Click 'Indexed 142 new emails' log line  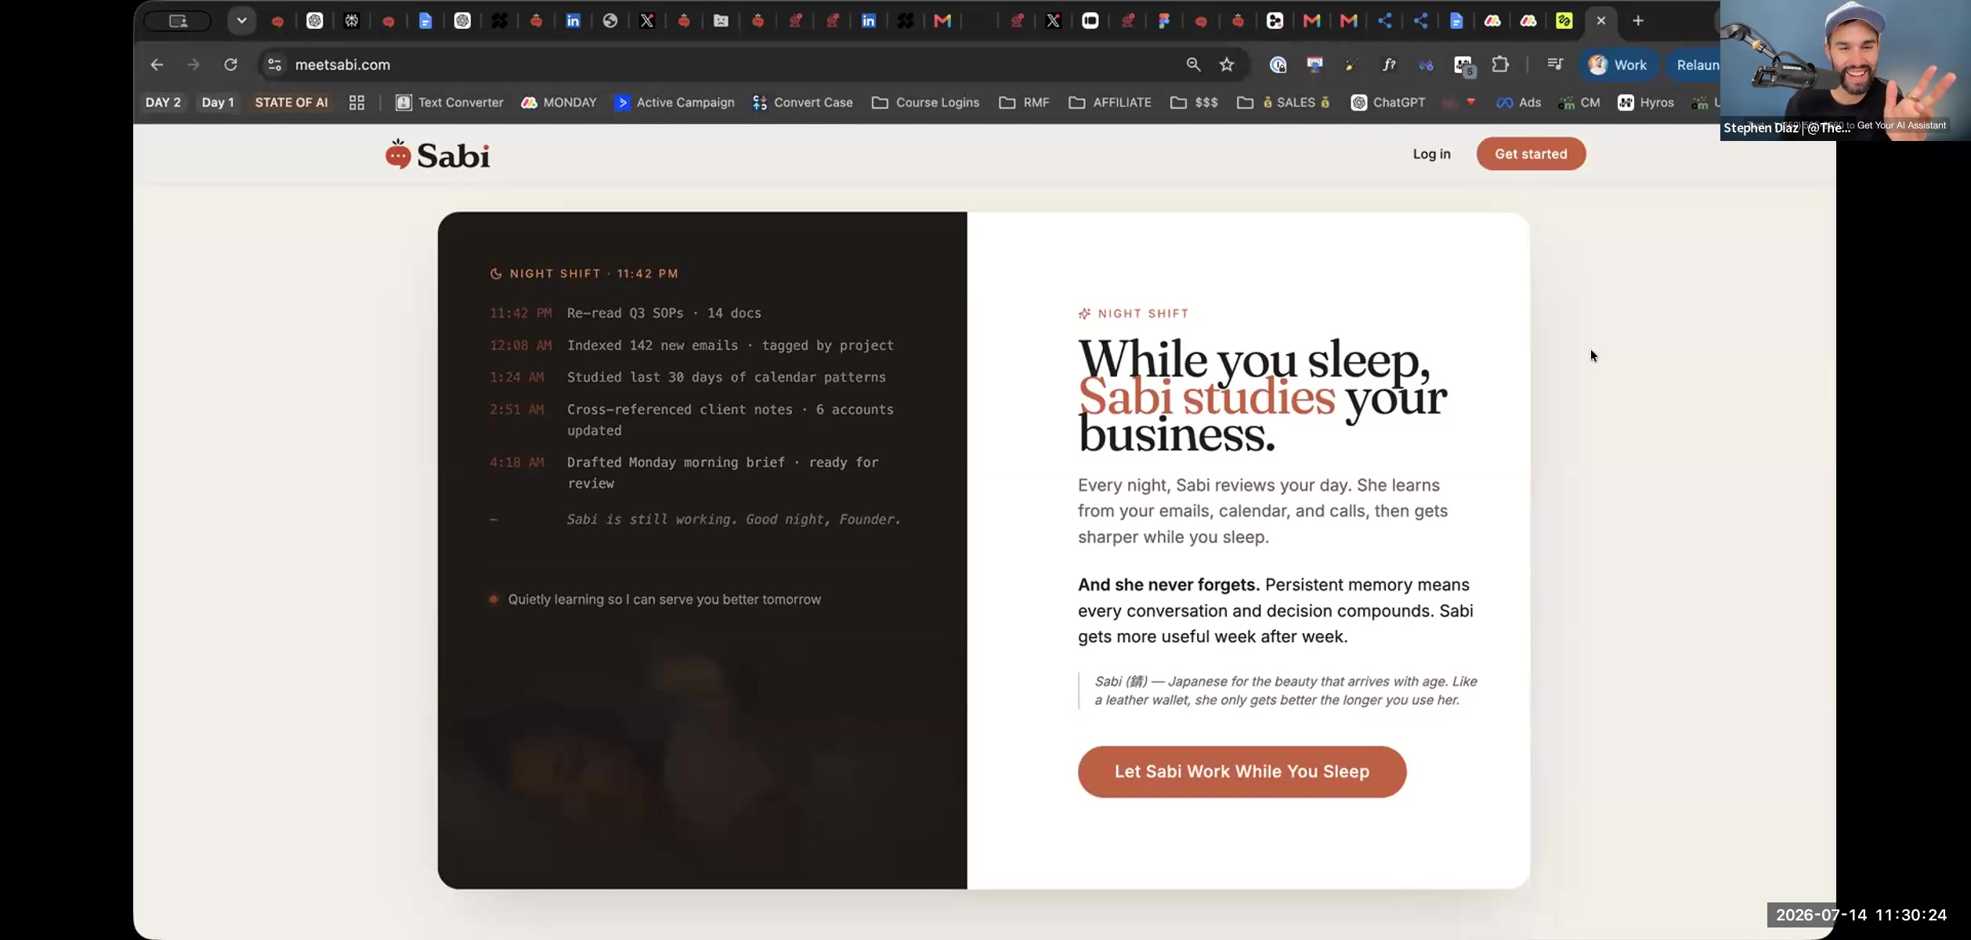[730, 345]
